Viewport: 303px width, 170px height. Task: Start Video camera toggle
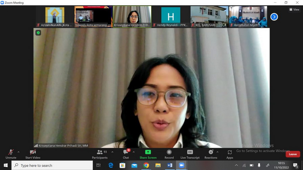tap(33, 154)
